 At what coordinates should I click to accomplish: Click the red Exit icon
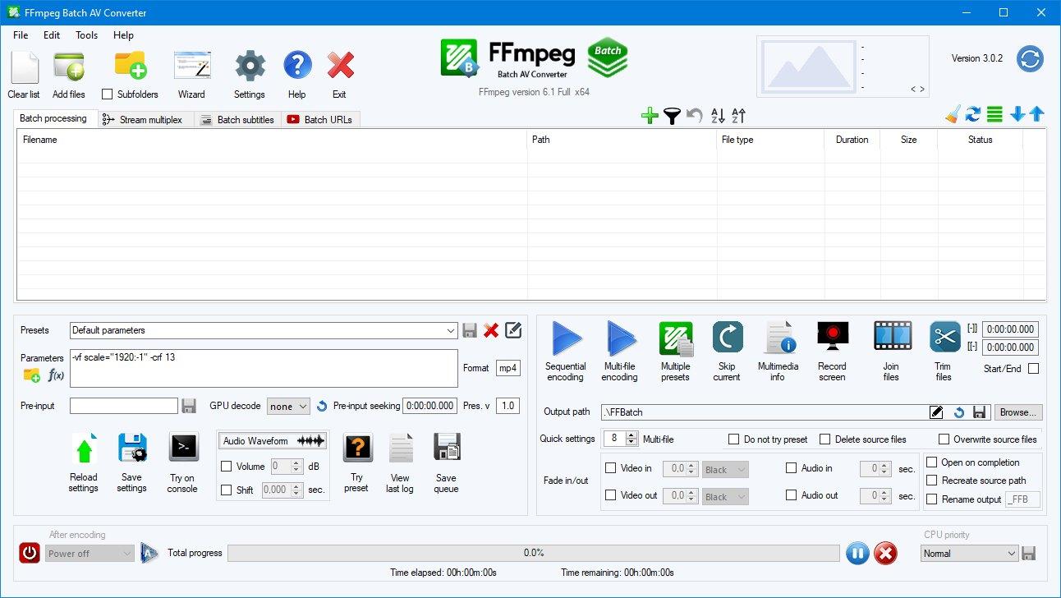pyautogui.click(x=340, y=66)
